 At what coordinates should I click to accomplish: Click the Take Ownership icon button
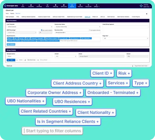(25, 60)
